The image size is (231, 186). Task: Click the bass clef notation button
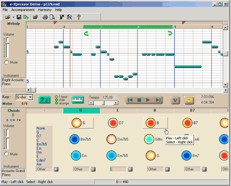click(44, 100)
